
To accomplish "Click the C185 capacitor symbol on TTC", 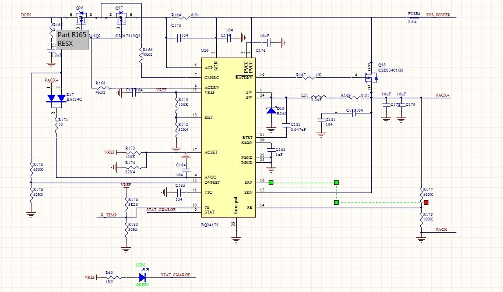I will coord(180,193).
